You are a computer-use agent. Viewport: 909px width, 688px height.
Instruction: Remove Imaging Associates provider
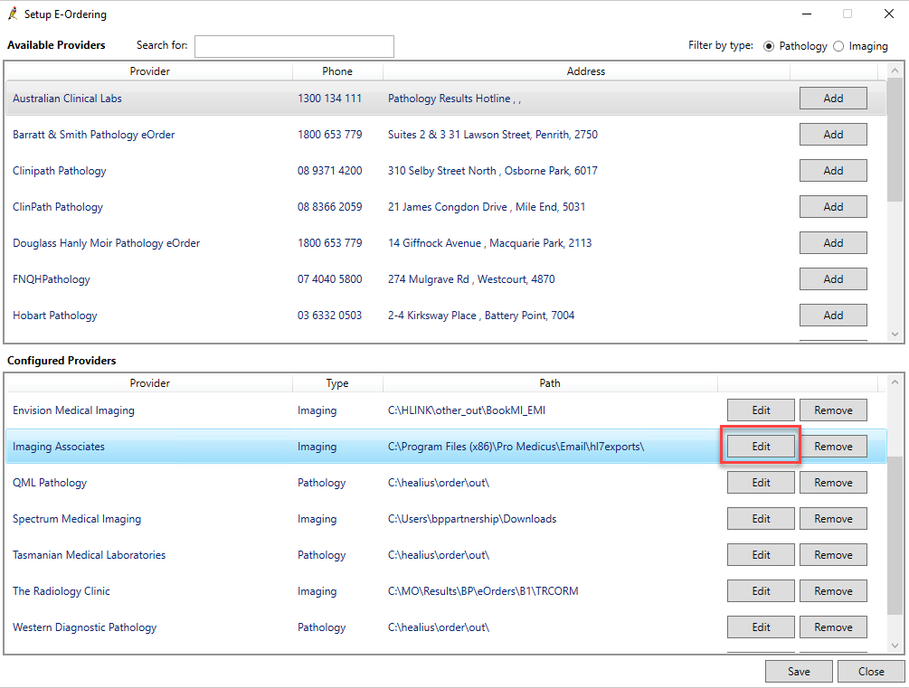coord(833,447)
